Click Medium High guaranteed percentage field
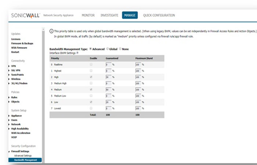257x165 pixels. click(x=109, y=83)
